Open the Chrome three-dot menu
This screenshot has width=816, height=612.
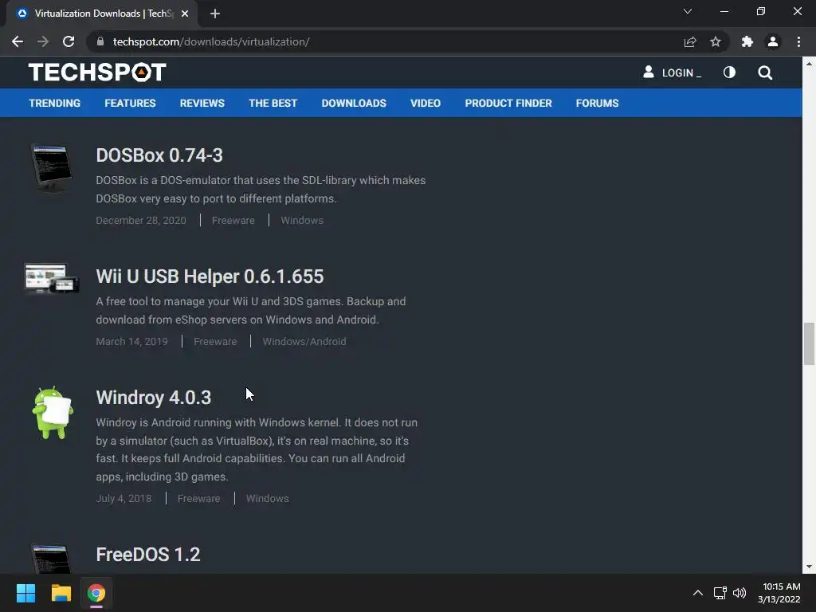click(798, 41)
